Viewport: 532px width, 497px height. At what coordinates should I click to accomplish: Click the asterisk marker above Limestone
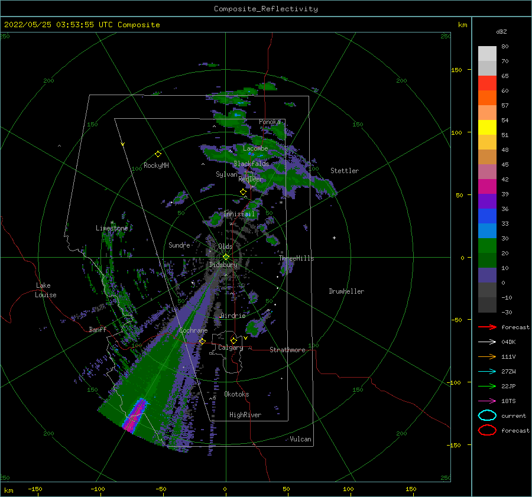(112, 223)
